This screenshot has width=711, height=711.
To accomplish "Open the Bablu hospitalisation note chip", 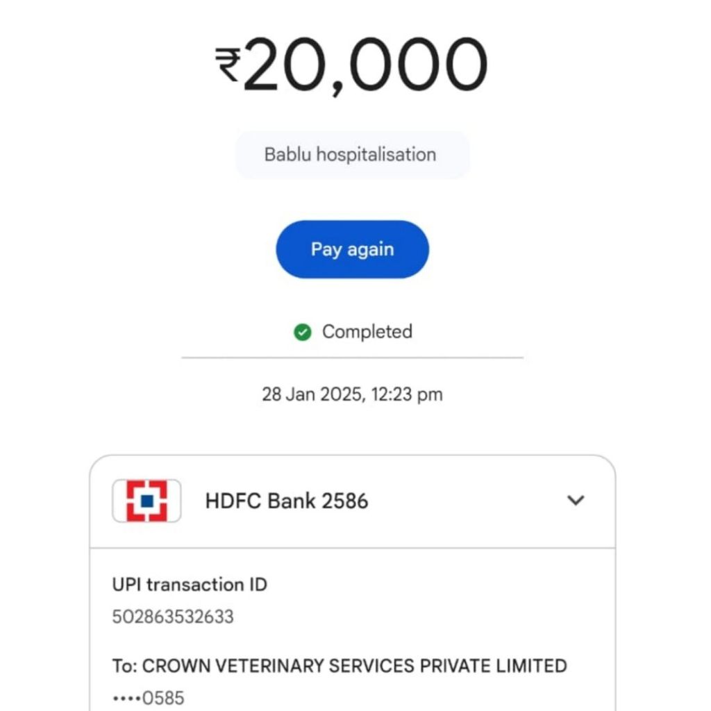I will tap(351, 154).
